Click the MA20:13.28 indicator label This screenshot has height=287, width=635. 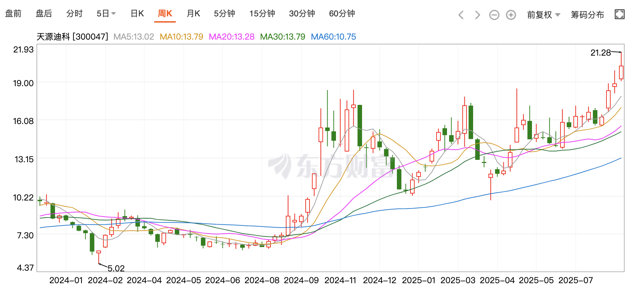232,37
